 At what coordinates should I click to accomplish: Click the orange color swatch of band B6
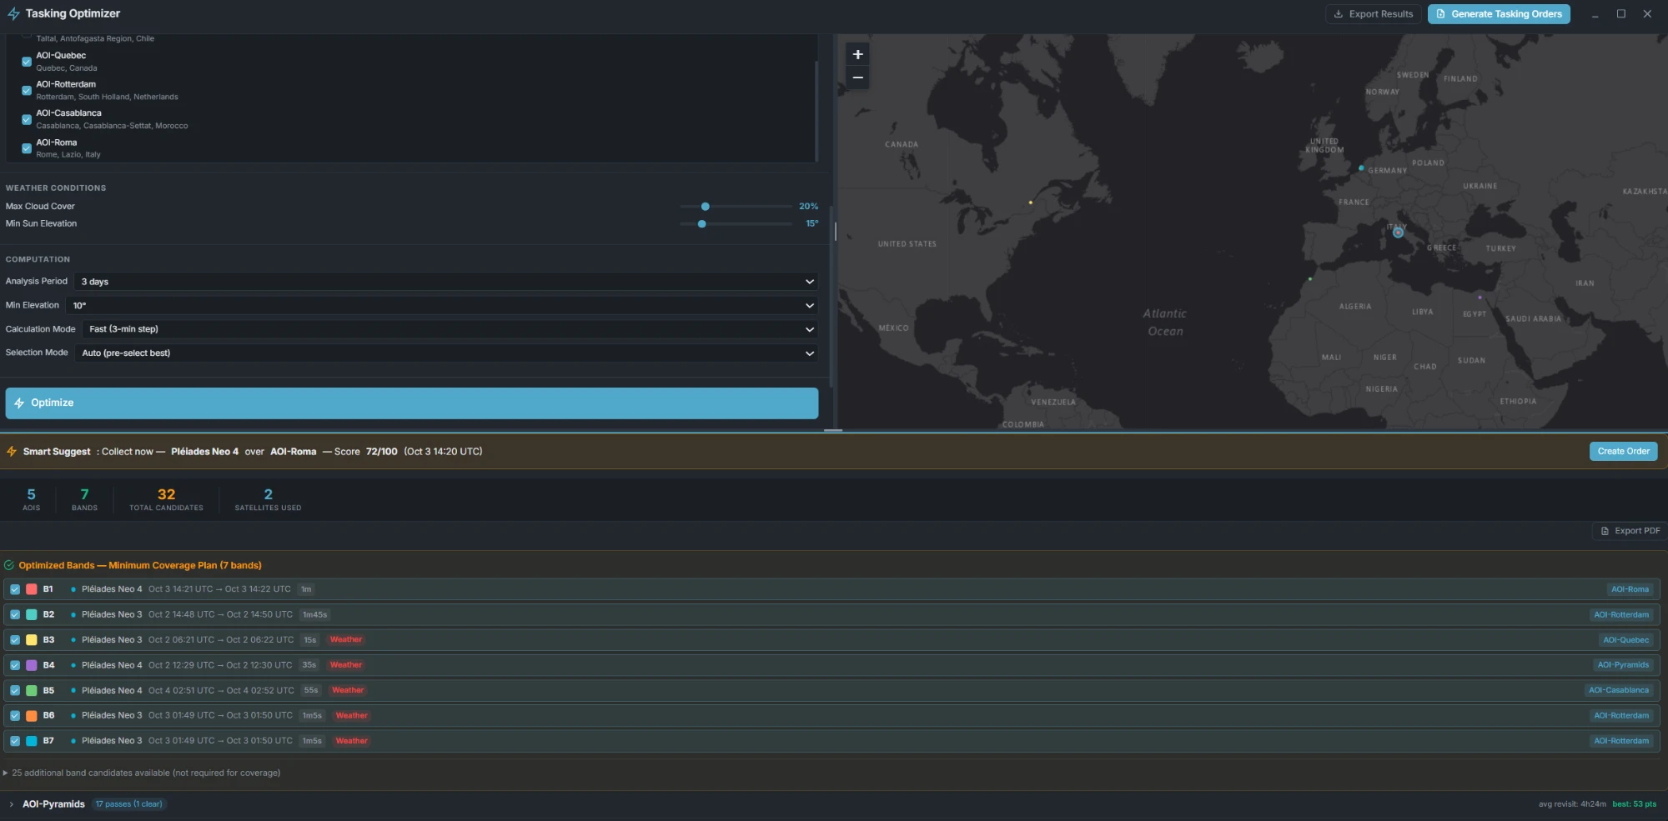tap(32, 716)
